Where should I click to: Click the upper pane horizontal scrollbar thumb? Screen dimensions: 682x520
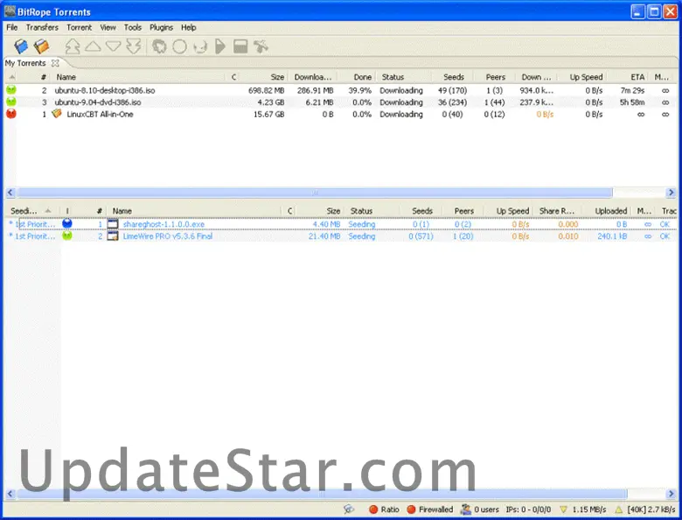(315, 193)
